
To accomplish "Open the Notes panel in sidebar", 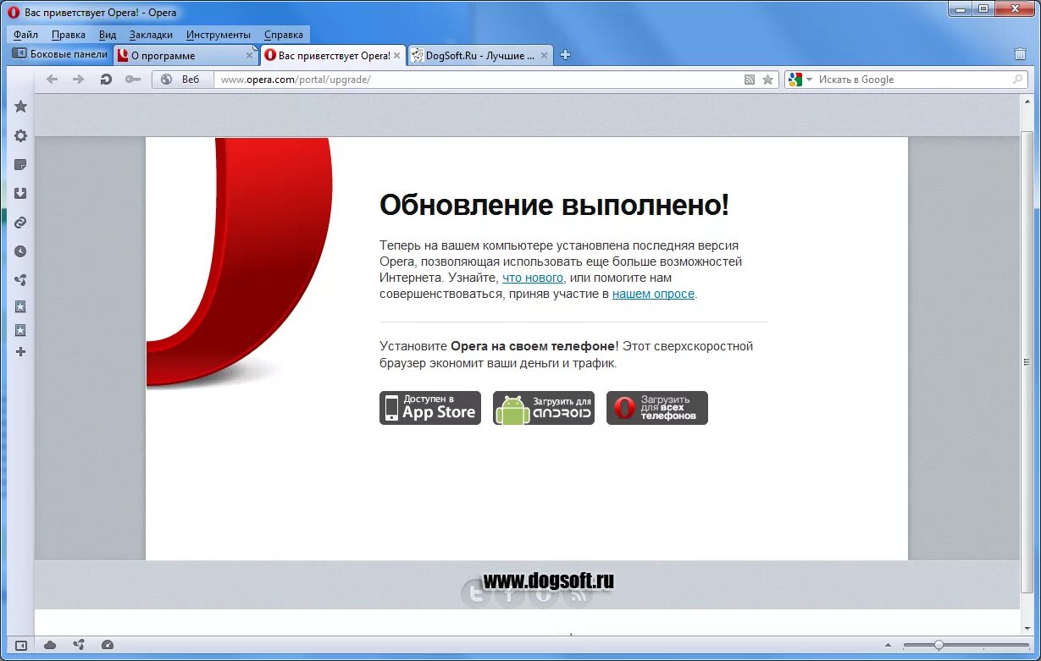I will 20,164.
